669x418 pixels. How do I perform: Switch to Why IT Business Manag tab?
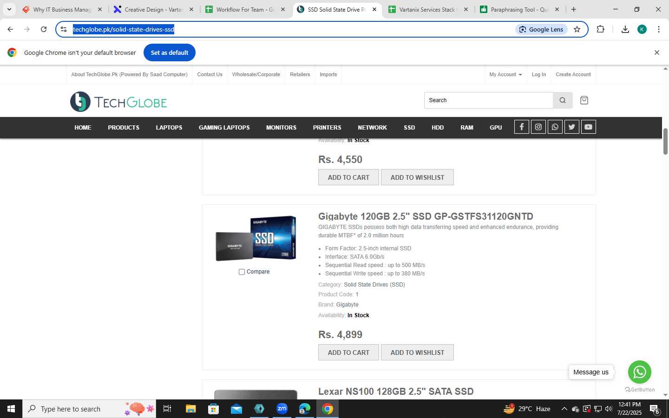coord(62,9)
